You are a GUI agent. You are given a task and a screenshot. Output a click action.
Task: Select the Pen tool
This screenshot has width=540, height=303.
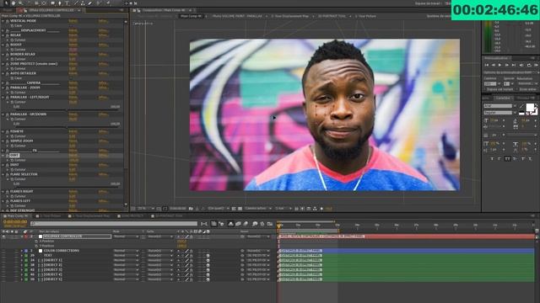(60, 3)
